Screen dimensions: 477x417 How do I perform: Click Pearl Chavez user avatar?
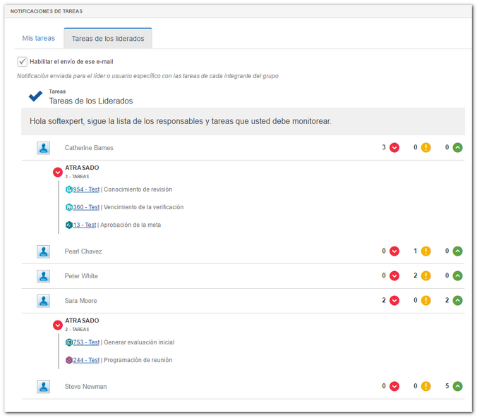(44, 251)
